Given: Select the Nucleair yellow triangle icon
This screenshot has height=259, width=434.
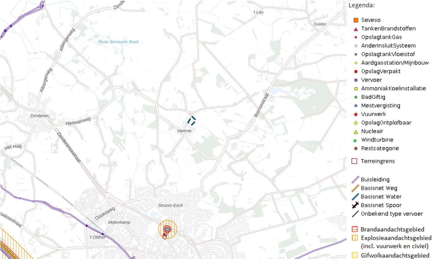Looking at the screenshot, I should pos(356,132).
